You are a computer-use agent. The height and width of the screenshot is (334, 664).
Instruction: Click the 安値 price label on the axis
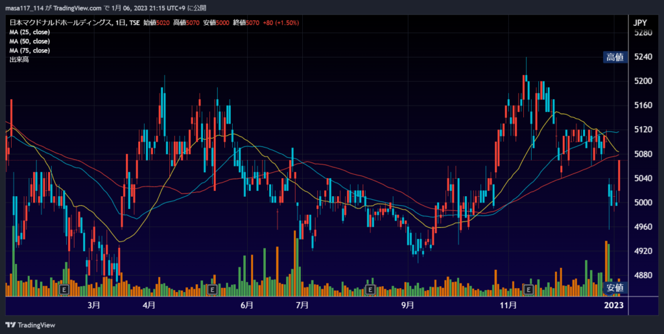(615, 288)
